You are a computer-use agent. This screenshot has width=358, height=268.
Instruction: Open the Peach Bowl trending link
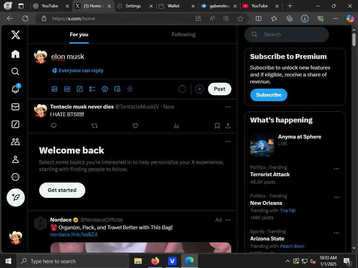click(292, 246)
